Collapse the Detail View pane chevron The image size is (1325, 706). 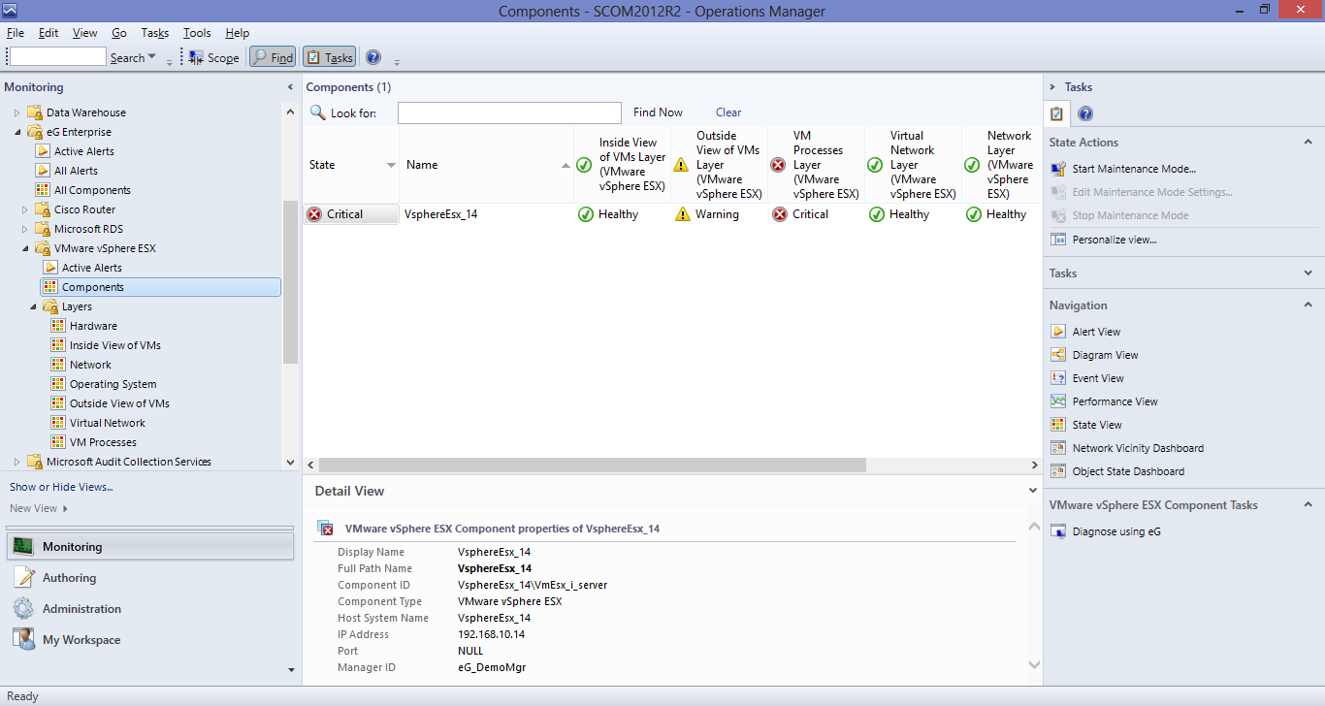click(1033, 491)
